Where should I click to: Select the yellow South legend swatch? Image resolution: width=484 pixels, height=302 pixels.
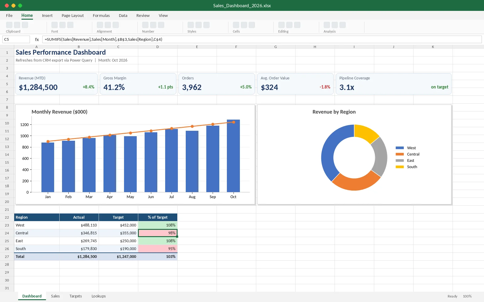tap(400, 167)
